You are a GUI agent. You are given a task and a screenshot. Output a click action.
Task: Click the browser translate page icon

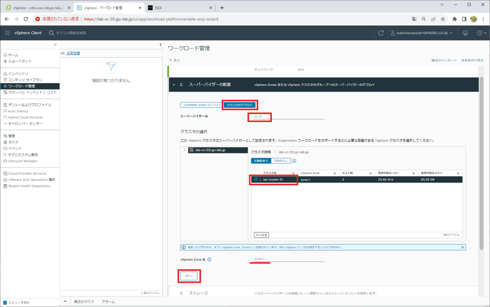414,19
